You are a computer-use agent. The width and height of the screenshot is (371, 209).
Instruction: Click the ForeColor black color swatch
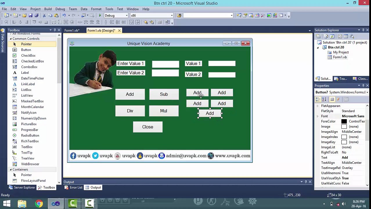tap(344, 121)
